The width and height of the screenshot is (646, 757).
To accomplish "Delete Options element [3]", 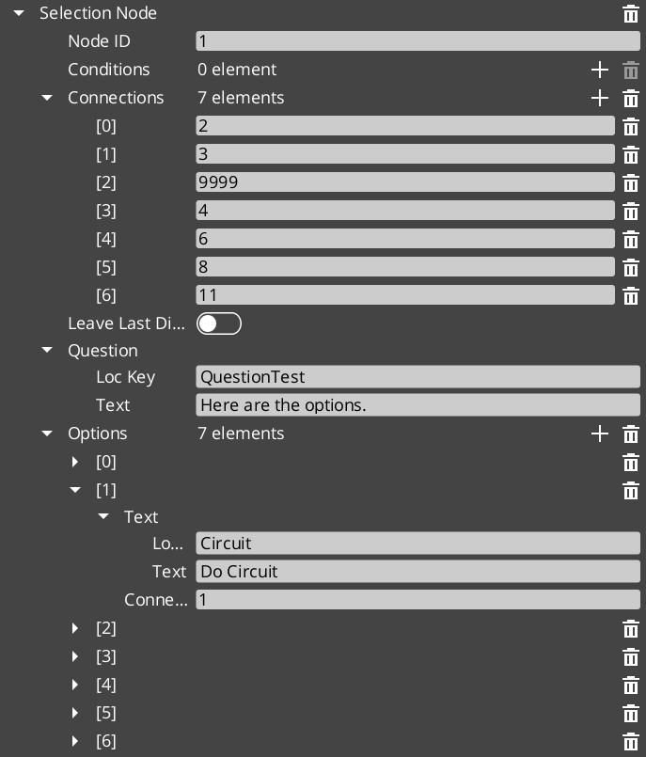I will pos(631,656).
